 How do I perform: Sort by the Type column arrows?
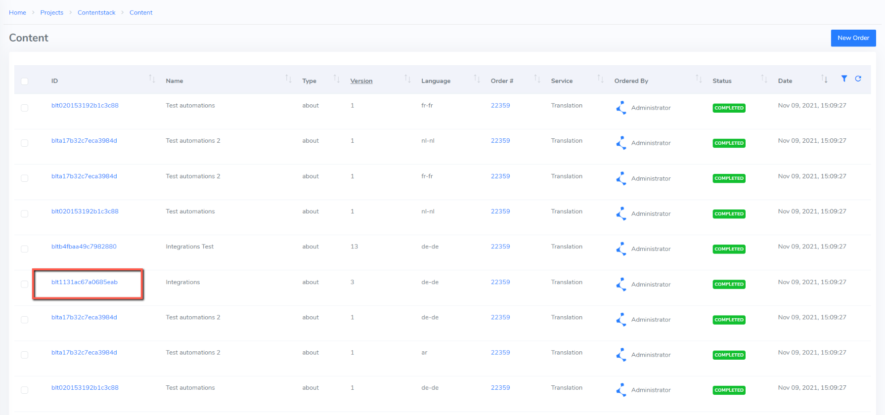tap(336, 79)
